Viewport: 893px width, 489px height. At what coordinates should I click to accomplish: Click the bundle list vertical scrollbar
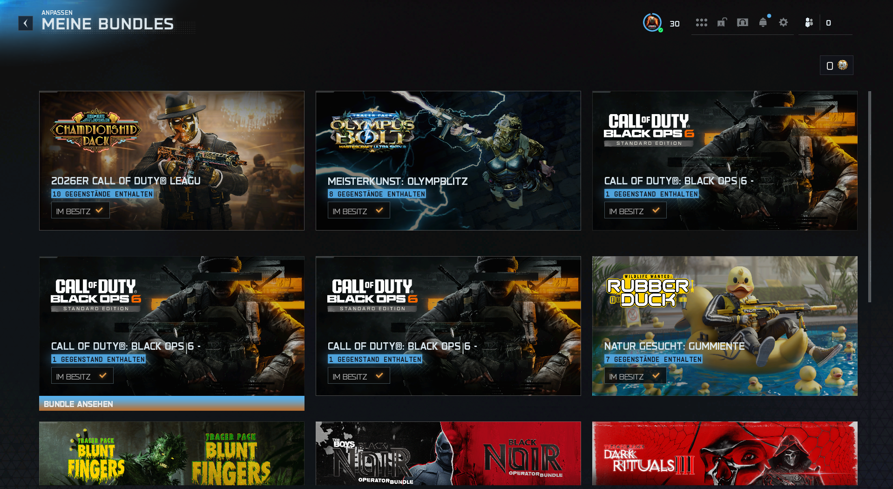pyautogui.click(x=870, y=197)
